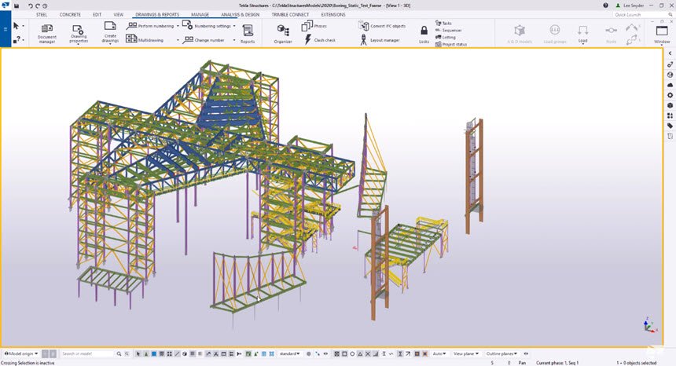Select the MANAGE ribbon tab
Viewport: 676px width, 366px height.
200,15
